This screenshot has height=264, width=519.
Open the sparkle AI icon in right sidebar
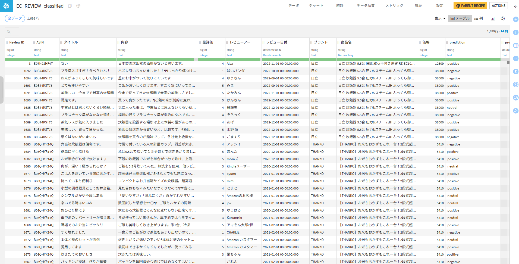(516, 111)
